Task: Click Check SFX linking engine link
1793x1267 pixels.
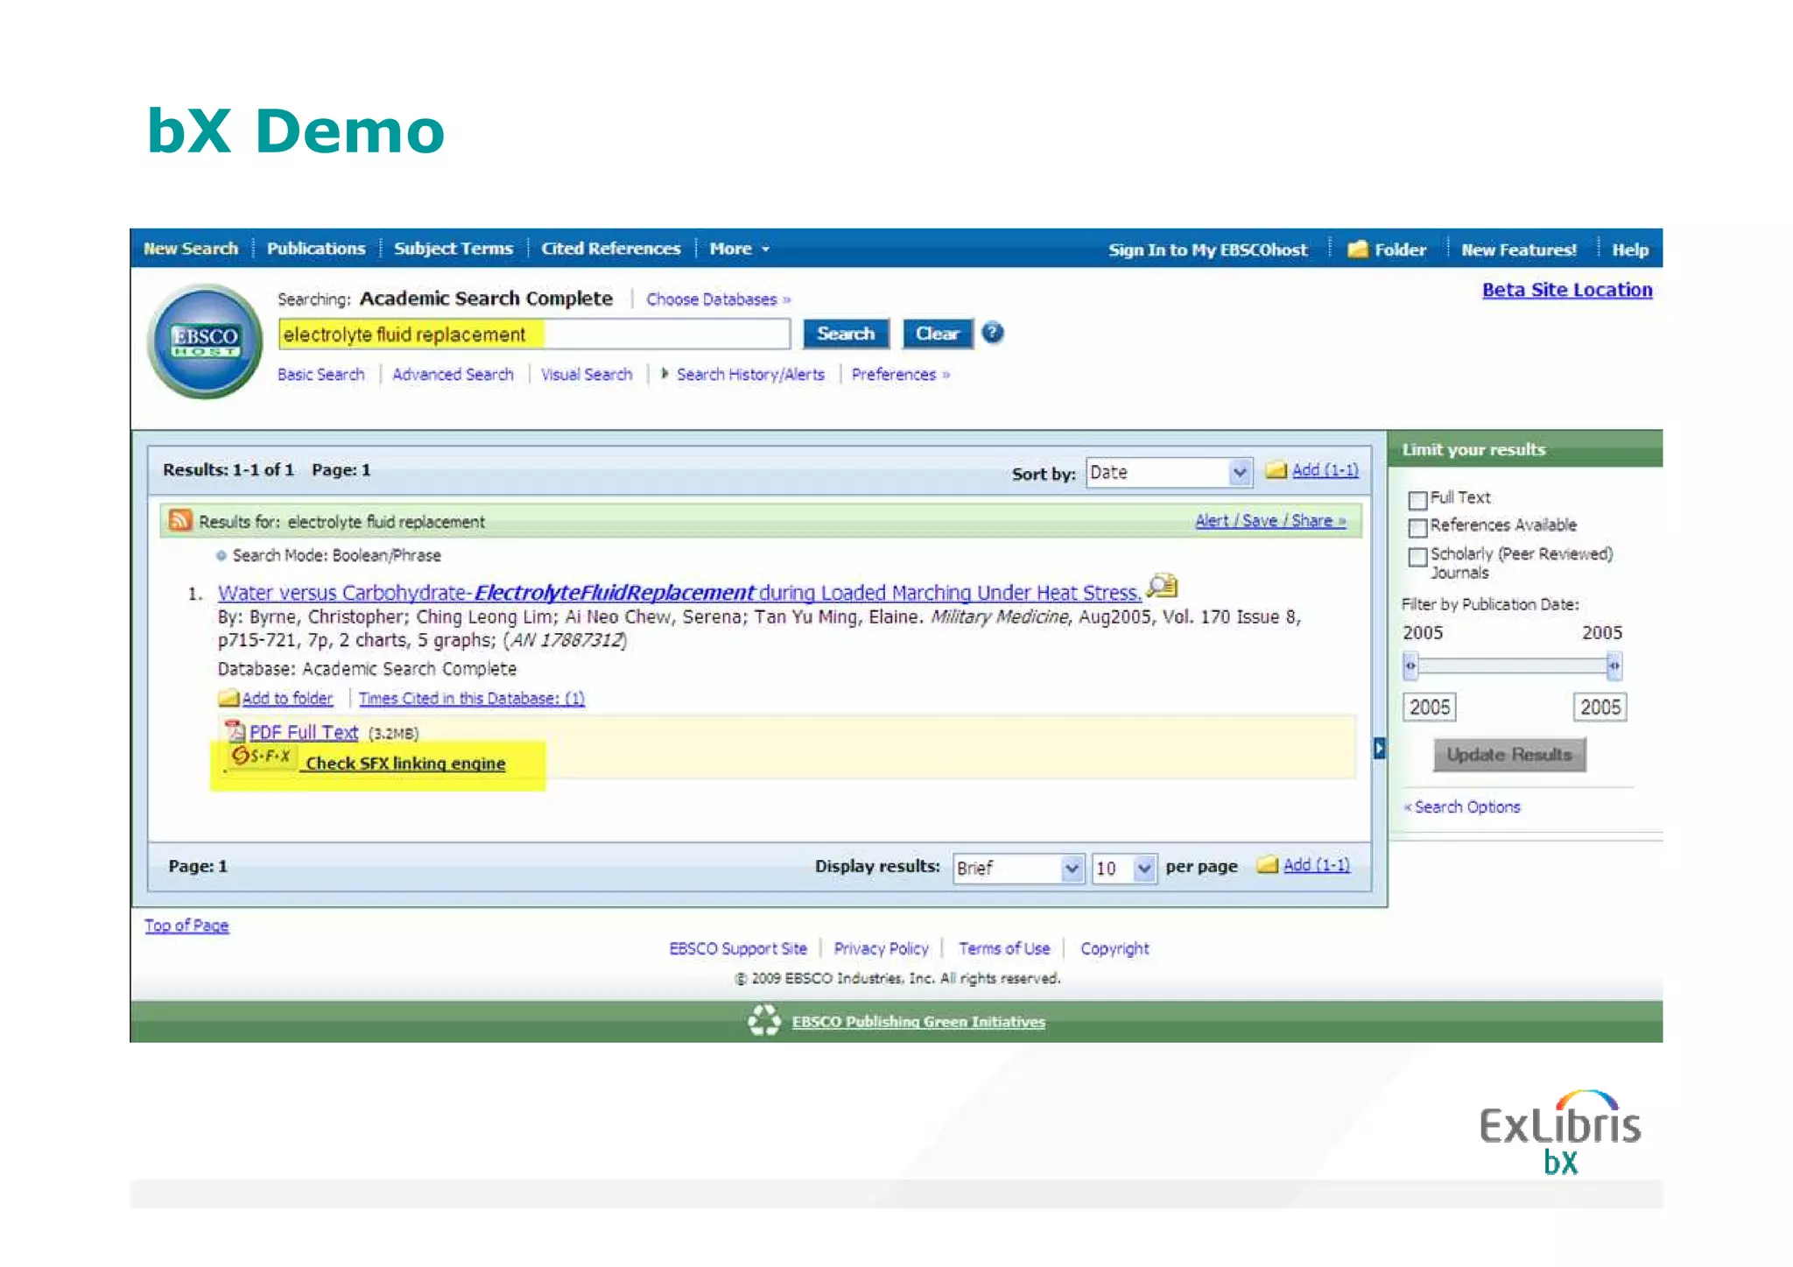Action: (x=405, y=764)
